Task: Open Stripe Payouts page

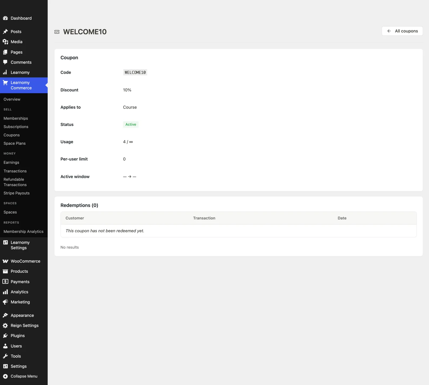Action: point(17,193)
